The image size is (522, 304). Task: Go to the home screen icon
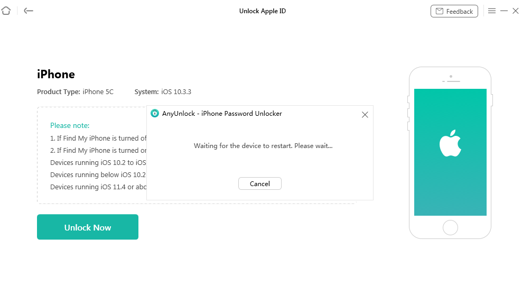coord(6,11)
